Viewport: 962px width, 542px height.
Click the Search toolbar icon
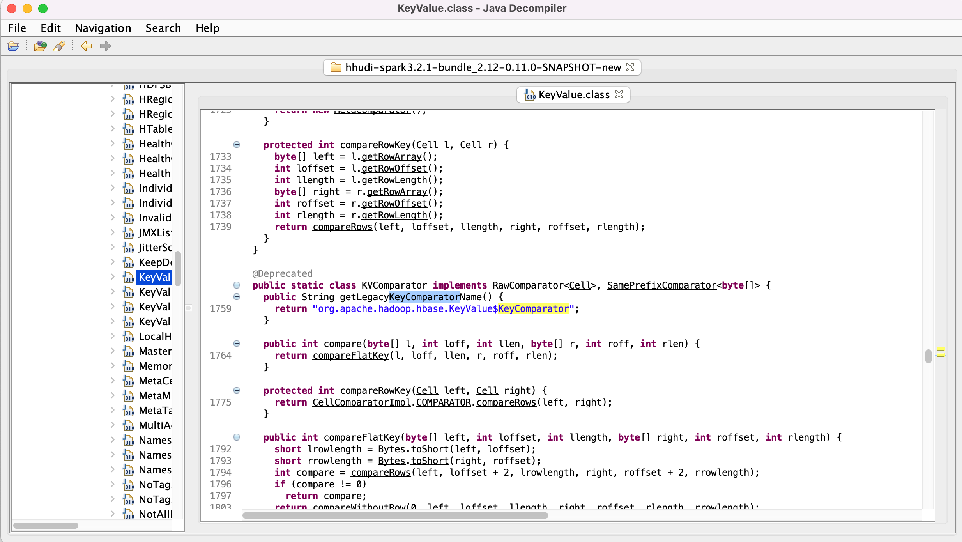coord(59,46)
